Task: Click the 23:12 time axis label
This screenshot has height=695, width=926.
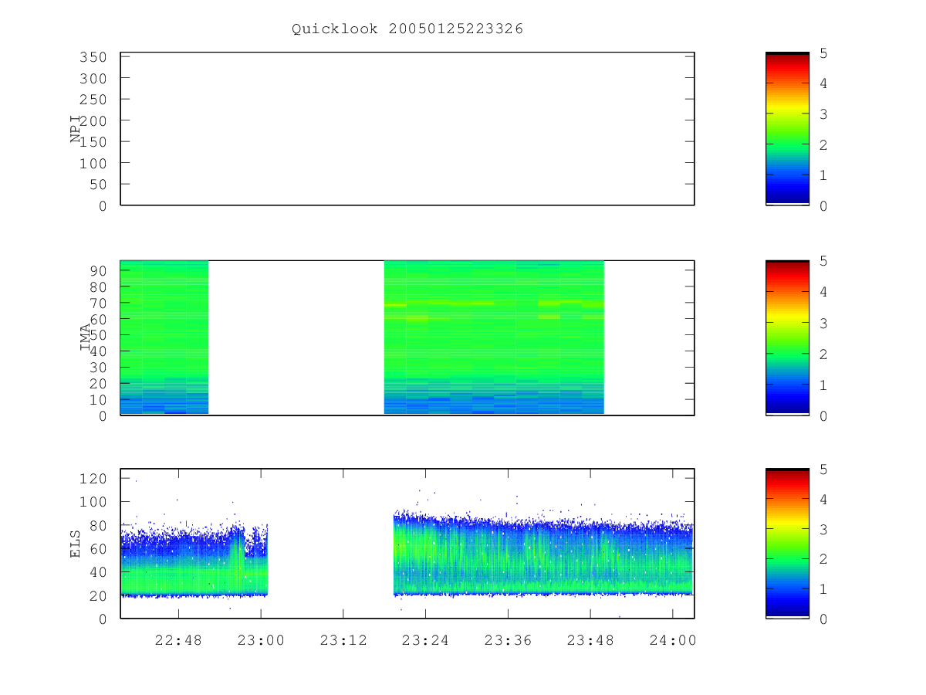Action: [343, 641]
